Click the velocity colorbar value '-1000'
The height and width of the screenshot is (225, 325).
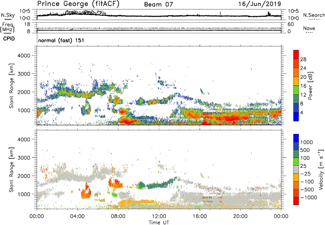coord(309,197)
